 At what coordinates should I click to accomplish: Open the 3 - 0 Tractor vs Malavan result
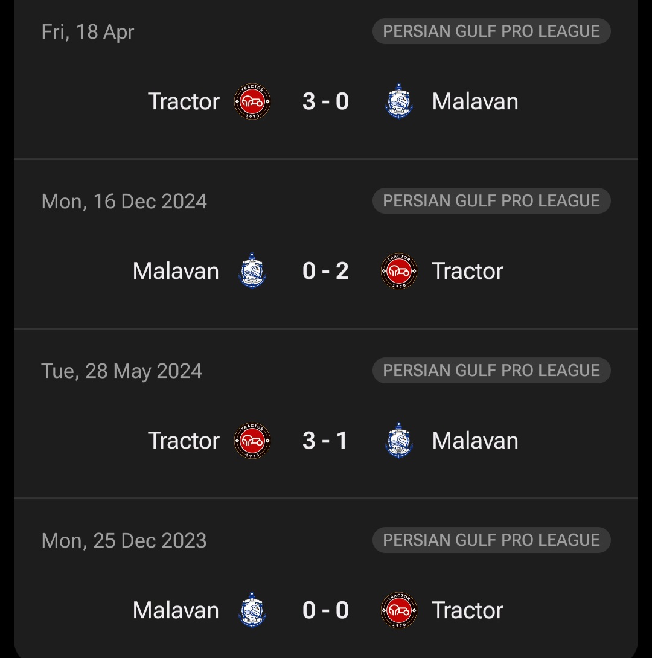pyautogui.click(x=326, y=101)
